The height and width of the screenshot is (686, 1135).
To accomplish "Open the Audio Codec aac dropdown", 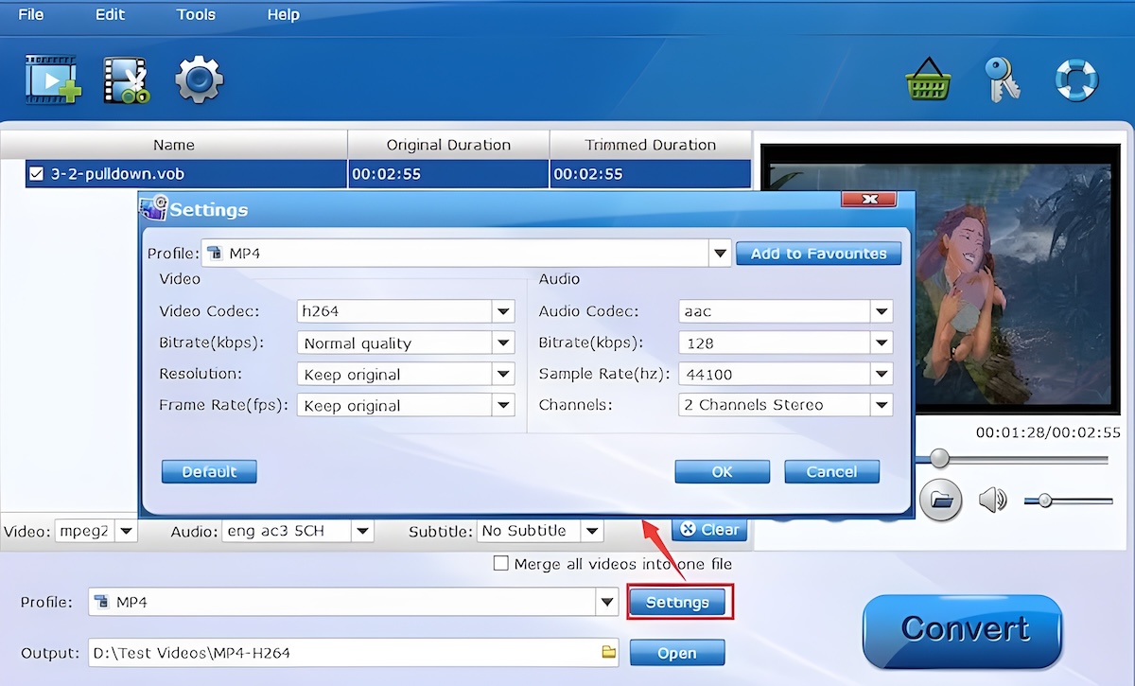I will (x=882, y=311).
